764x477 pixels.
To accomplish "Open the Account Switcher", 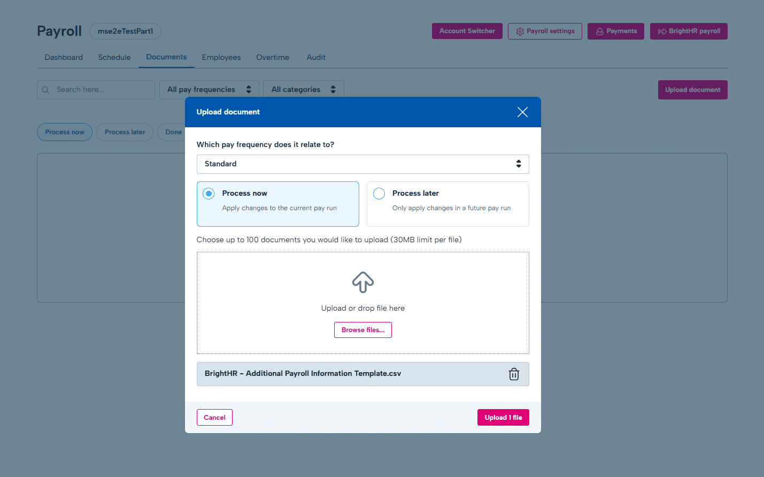I will coord(467,31).
